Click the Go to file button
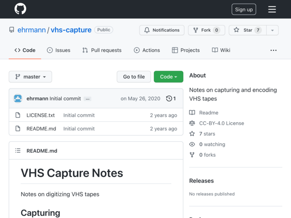The width and height of the screenshot is (291, 218). coord(134,77)
